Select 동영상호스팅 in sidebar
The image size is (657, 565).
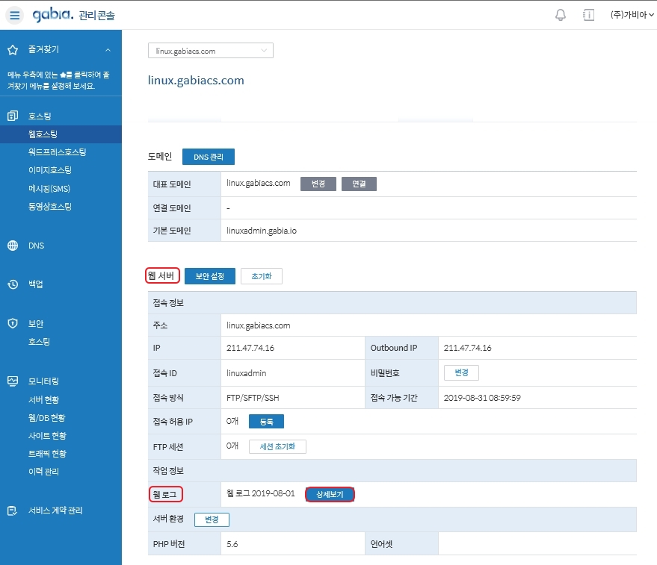coord(50,206)
